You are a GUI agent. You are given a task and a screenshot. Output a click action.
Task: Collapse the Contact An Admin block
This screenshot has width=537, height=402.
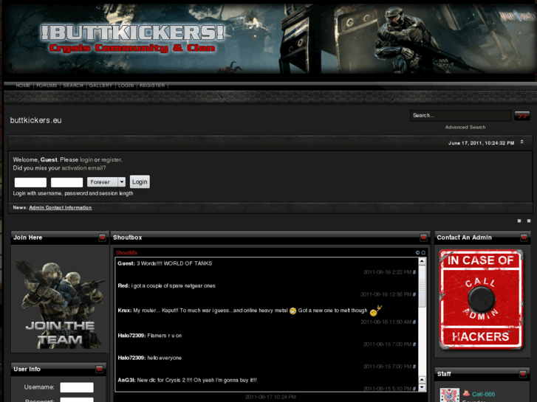[x=524, y=238]
